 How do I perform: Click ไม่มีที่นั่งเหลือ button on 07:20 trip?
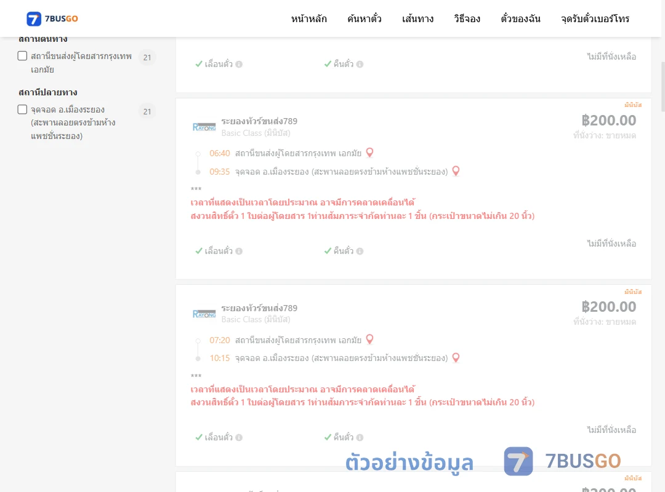[611, 430]
